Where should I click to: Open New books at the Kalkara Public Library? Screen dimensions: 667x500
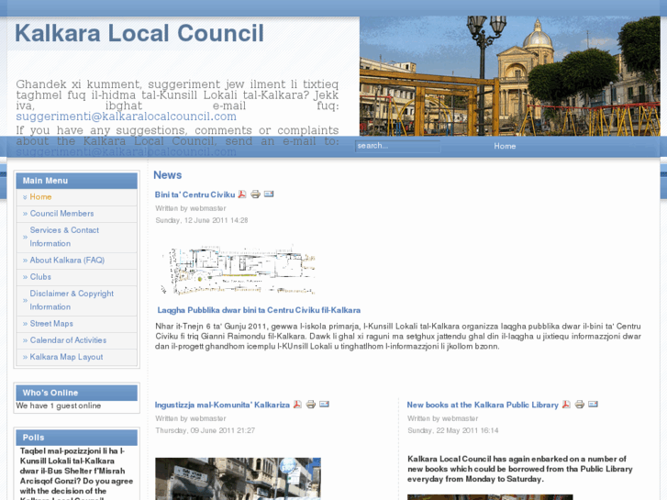click(483, 405)
